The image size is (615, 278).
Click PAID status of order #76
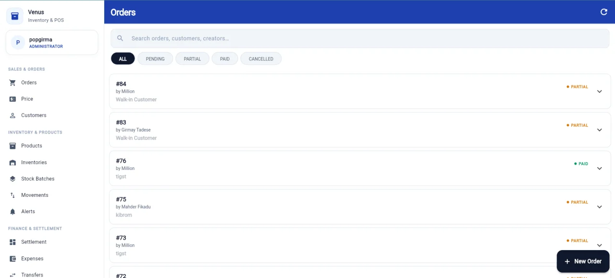tap(581, 164)
